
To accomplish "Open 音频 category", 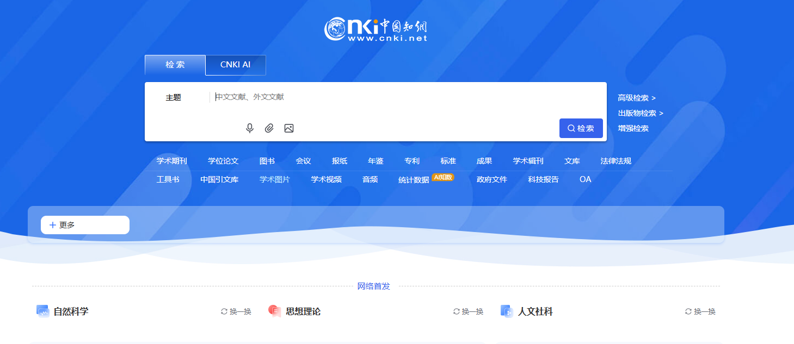I will click(x=370, y=179).
